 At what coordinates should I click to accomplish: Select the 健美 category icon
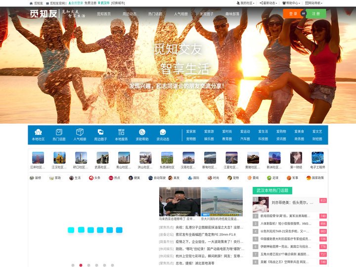click(x=131, y=178)
